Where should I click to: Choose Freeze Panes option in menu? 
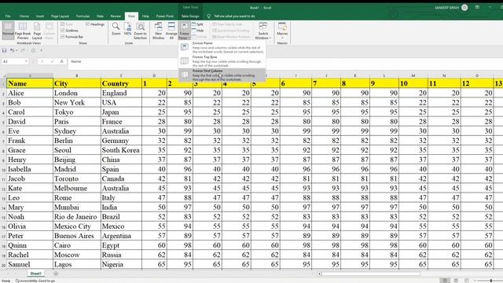click(x=222, y=47)
